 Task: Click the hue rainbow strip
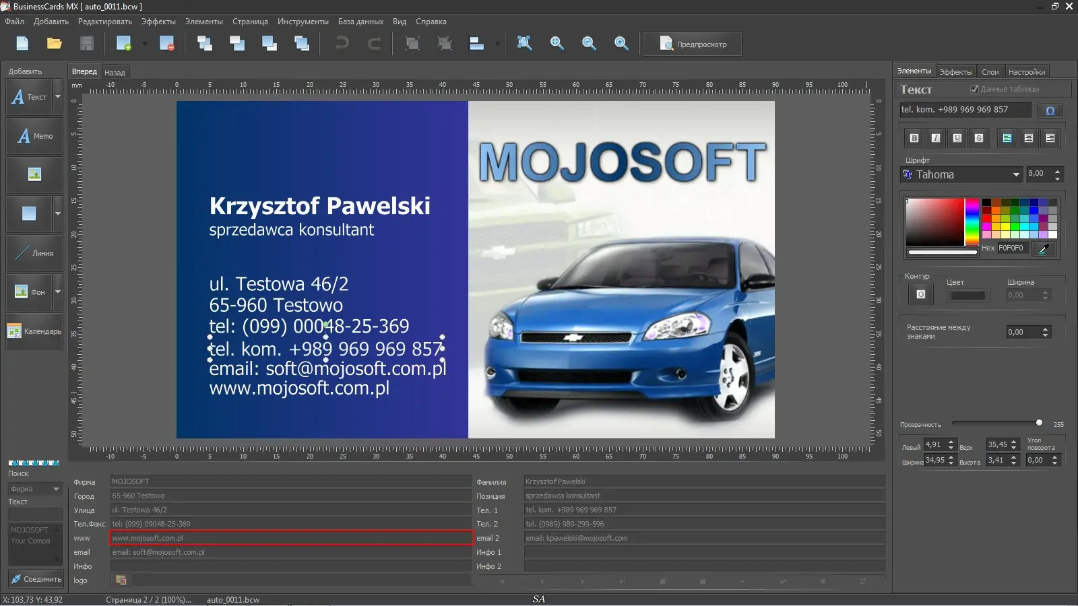tap(972, 222)
